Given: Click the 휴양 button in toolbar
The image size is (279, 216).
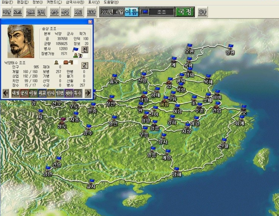Looking at the screenshot, I should 202,12.
